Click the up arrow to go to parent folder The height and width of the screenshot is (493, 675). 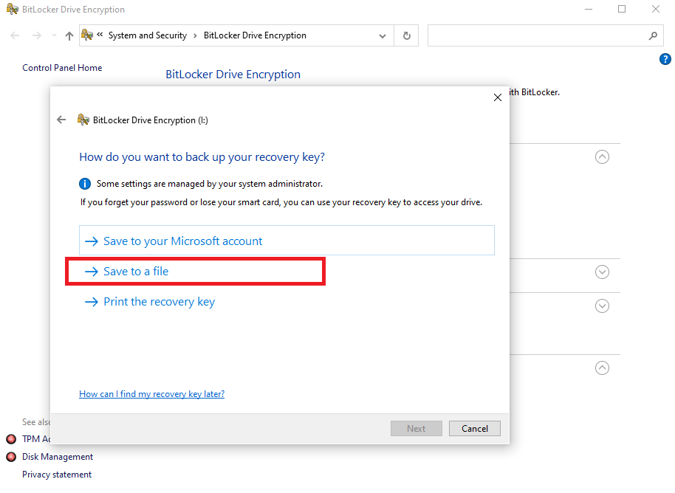point(69,35)
